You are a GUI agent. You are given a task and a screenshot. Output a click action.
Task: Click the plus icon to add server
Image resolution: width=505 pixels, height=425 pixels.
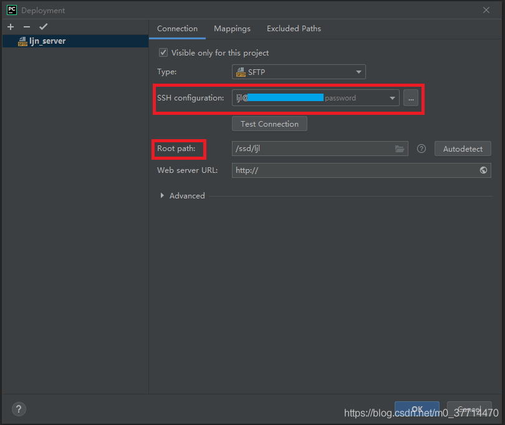[x=11, y=27]
